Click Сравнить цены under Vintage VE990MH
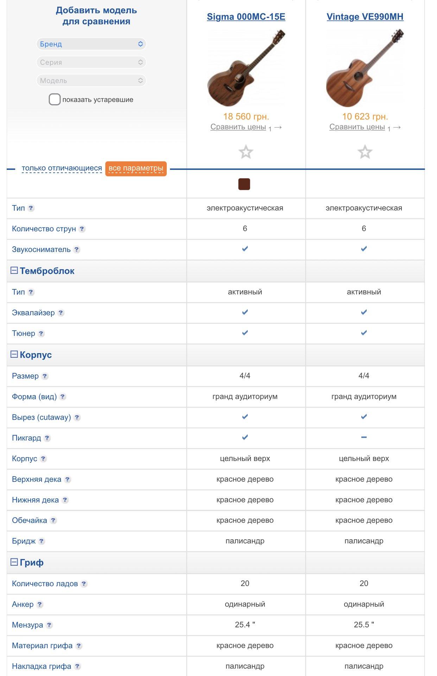Viewport: 437px width, 676px height. pos(357,127)
